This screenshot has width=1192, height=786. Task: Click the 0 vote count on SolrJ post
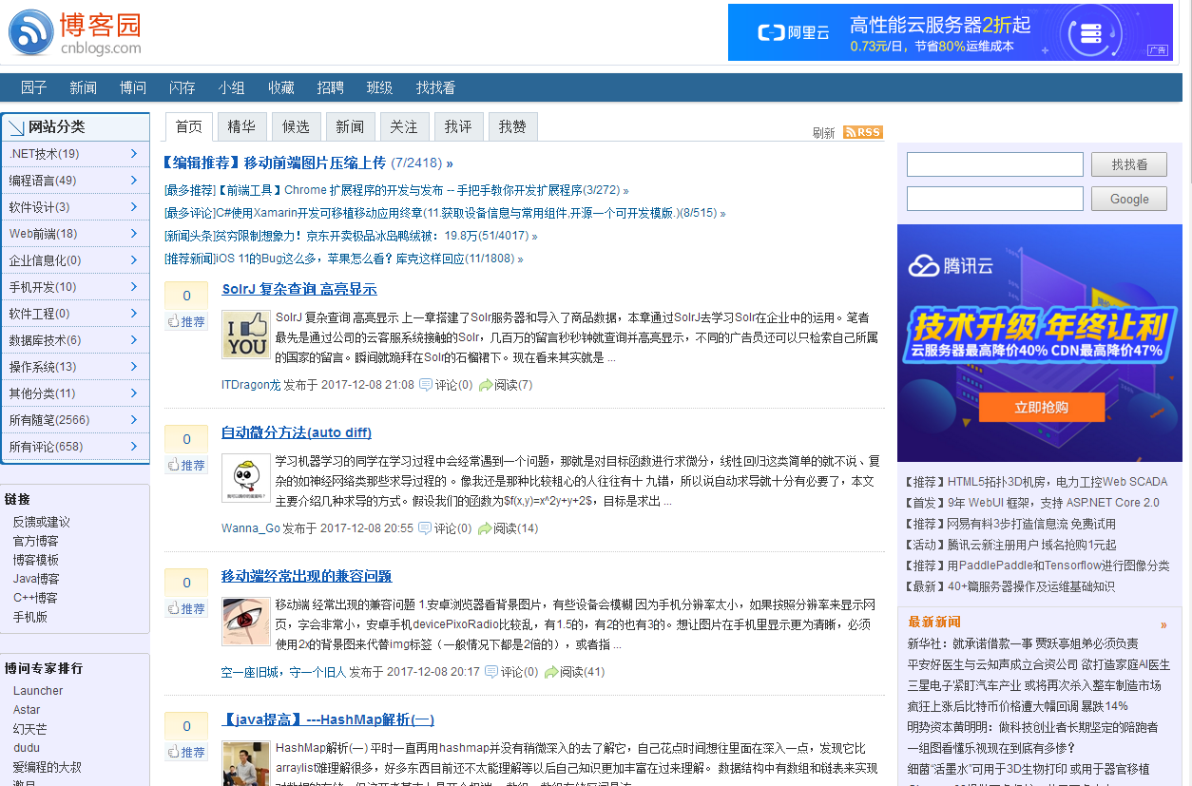(x=186, y=296)
